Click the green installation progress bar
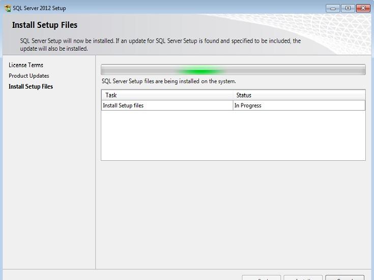 (233, 70)
